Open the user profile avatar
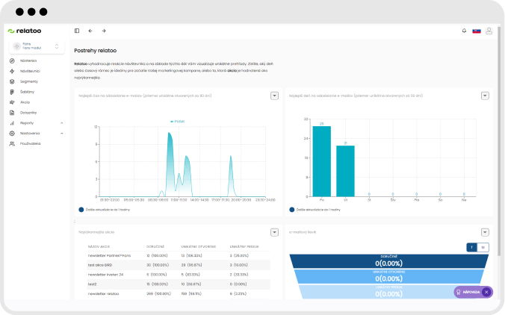This screenshot has height=315, width=505. 489,31
